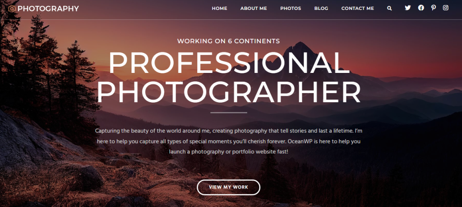Viewport: 462px width, 207px height.
Task: Click the divider line under the headline
Action: [x=229, y=112]
